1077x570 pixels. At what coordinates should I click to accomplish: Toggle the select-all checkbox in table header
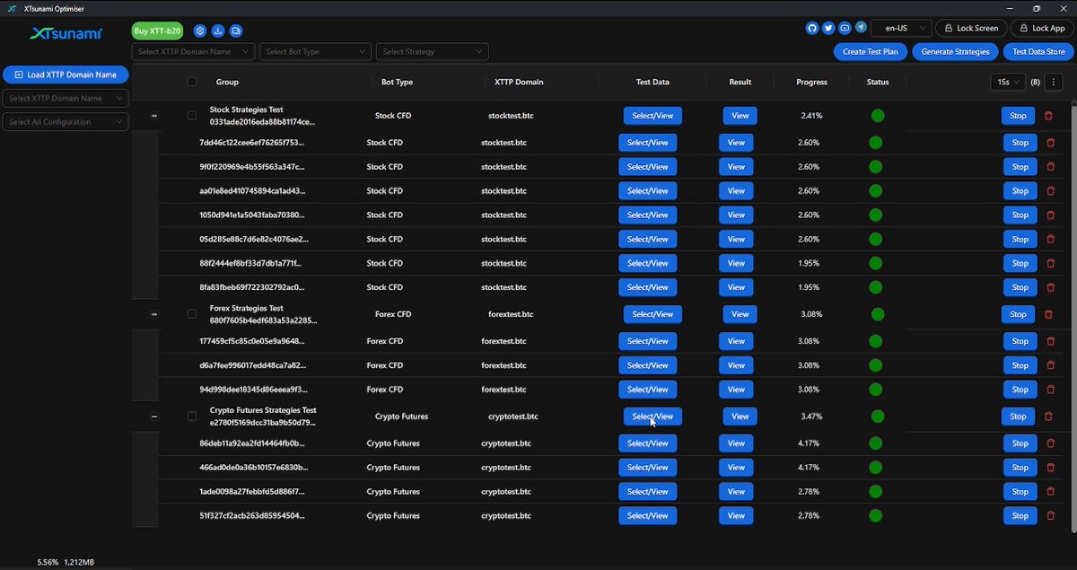(192, 82)
